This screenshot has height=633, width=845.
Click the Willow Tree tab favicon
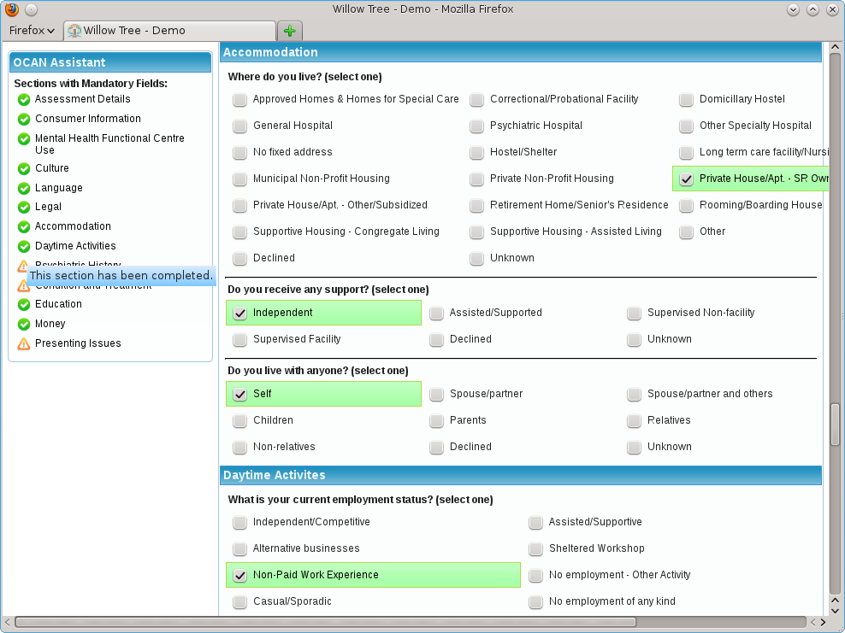click(74, 31)
